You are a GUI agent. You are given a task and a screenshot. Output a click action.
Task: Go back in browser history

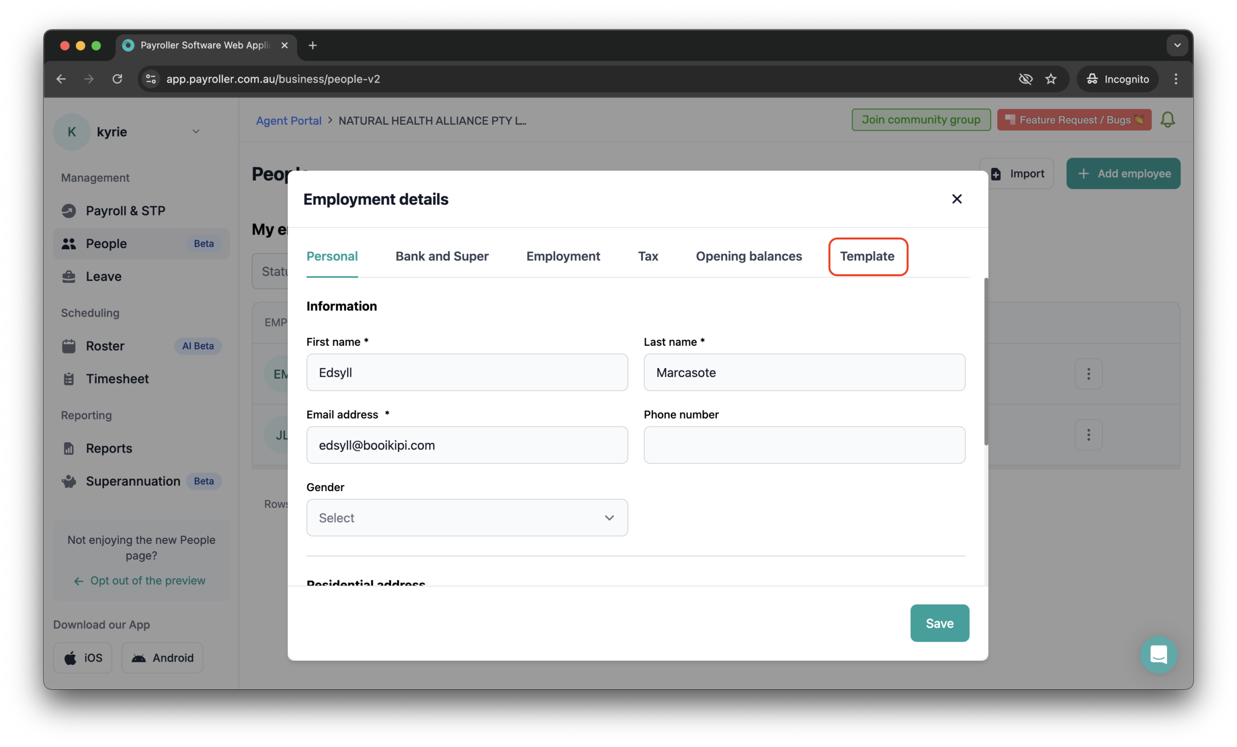(x=61, y=79)
